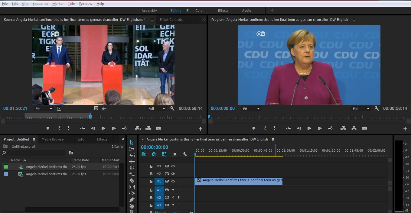411x213 pixels.
Task: Open Source monitor Full resolution dropdown
Action: coord(157,108)
